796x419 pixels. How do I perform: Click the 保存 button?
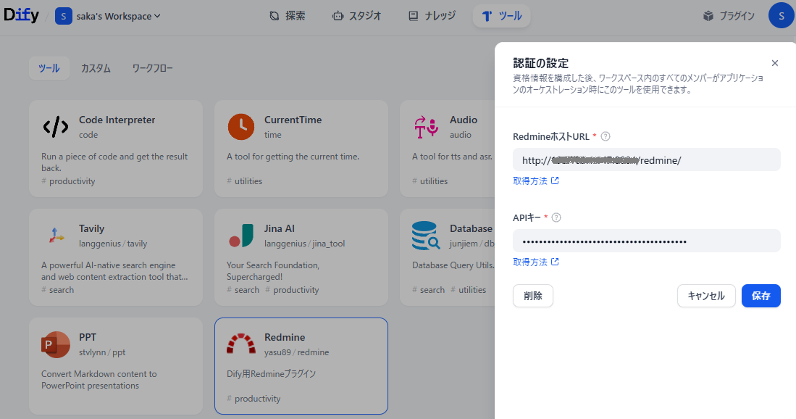pos(761,296)
